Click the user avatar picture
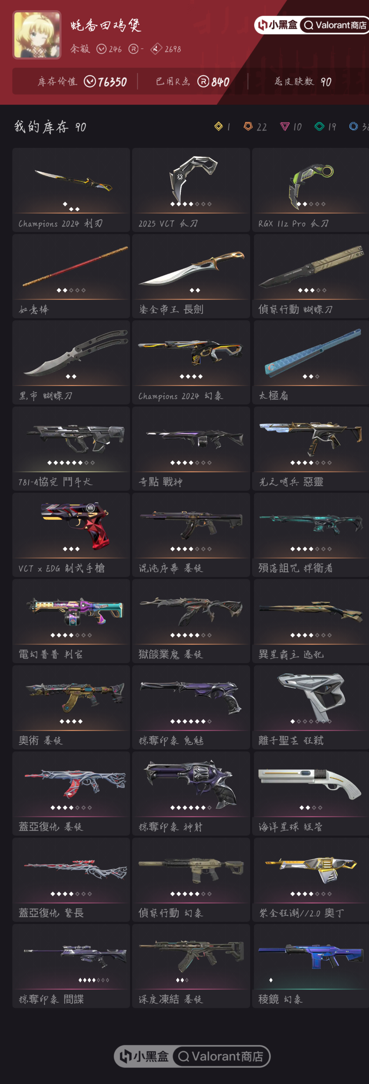Image resolution: width=369 pixels, height=1084 pixels. click(x=37, y=35)
